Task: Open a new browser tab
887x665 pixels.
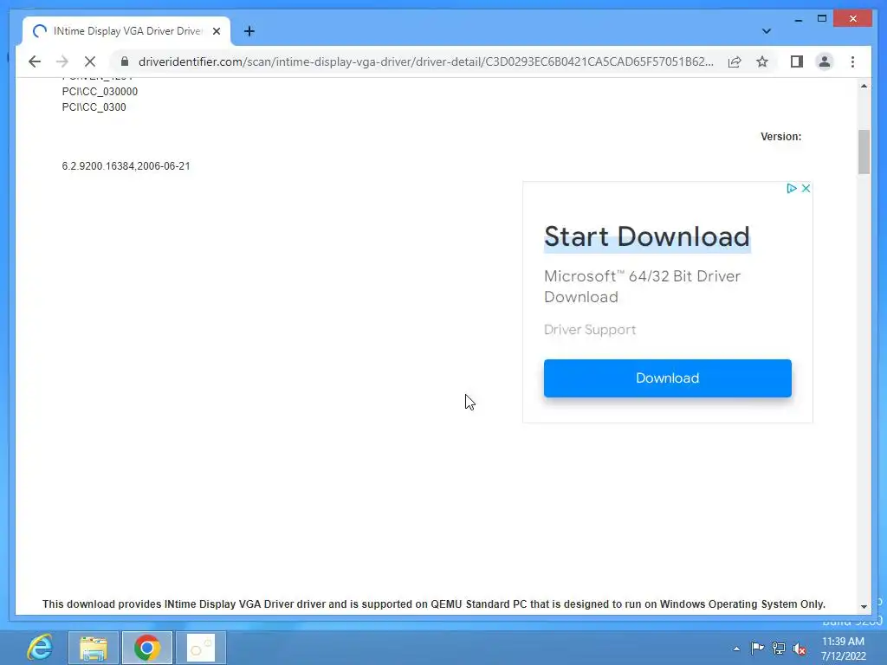Action: click(249, 31)
